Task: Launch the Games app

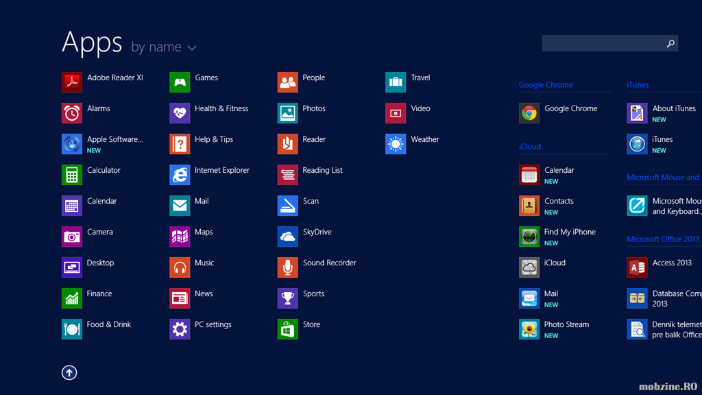Action: pos(194,82)
